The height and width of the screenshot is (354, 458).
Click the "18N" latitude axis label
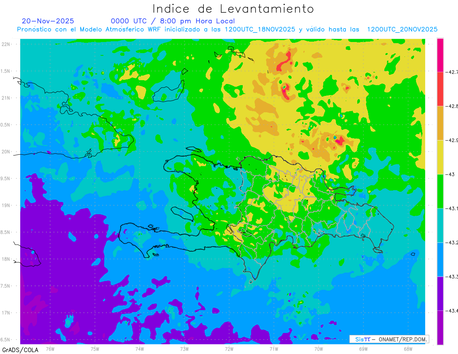(6, 259)
